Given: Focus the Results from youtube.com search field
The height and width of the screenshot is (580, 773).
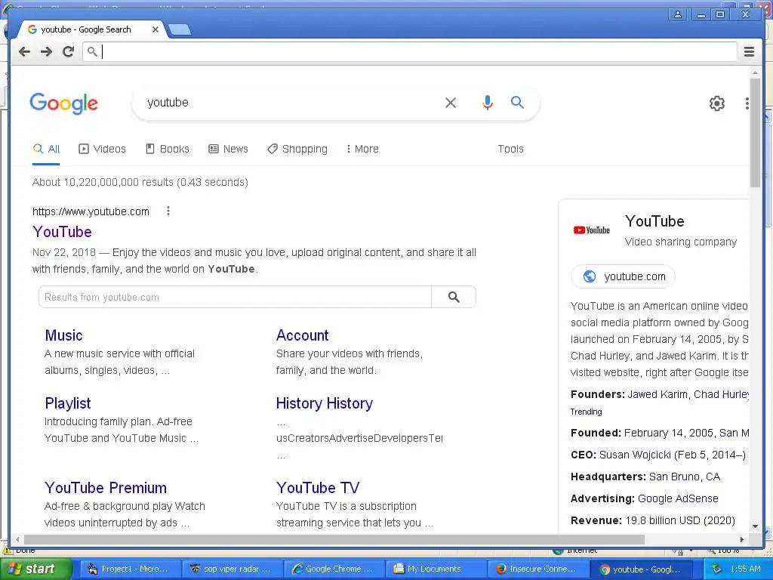Looking at the screenshot, I should coord(235,297).
